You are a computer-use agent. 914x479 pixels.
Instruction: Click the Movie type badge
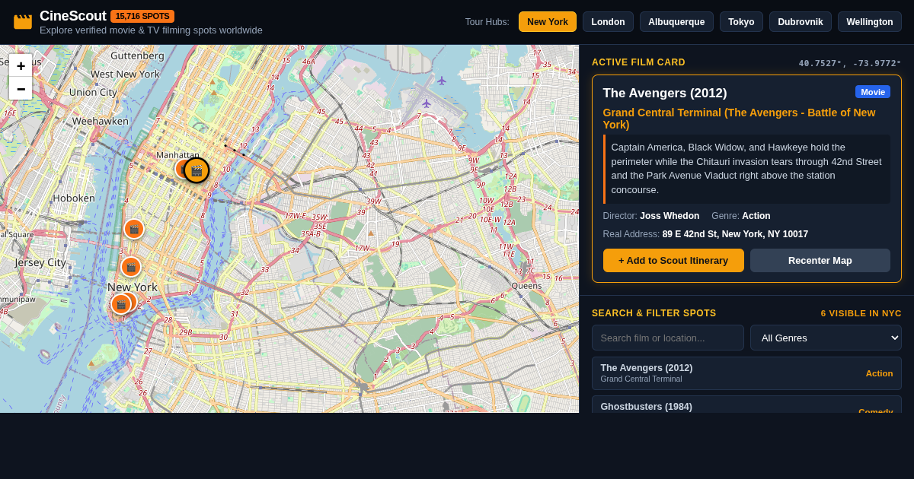coord(873,92)
